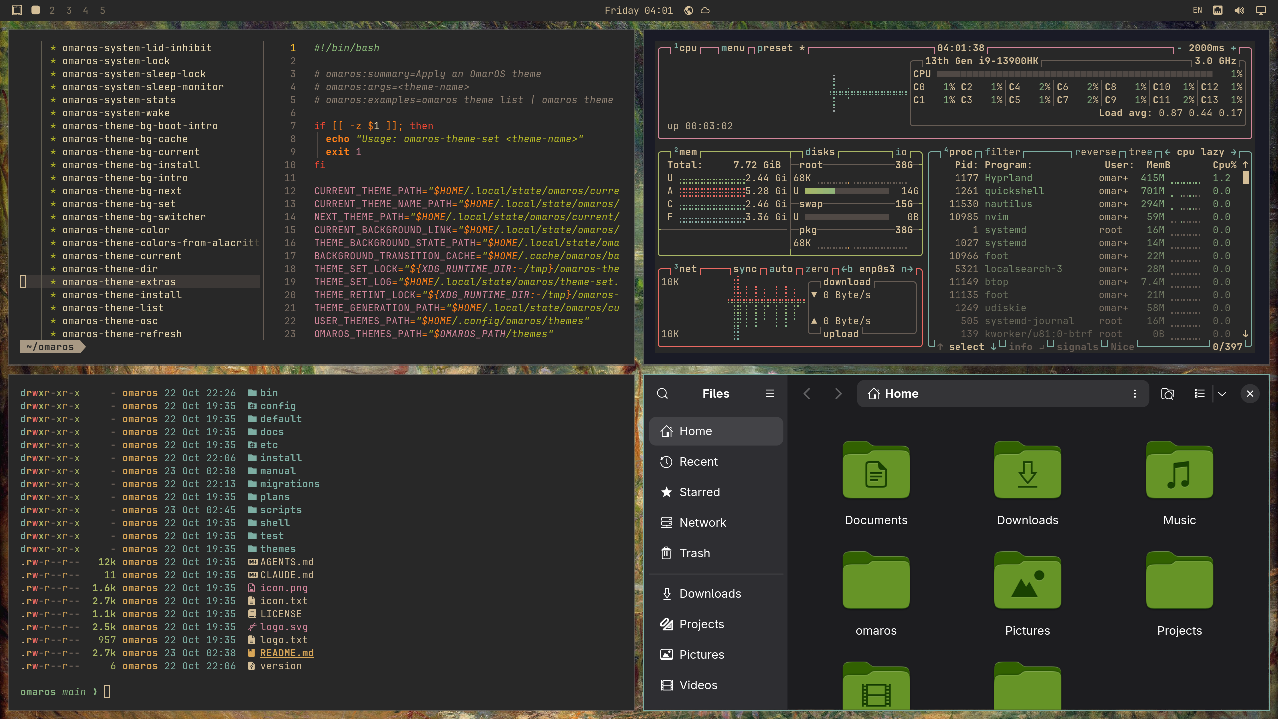Image resolution: width=1278 pixels, height=719 pixels.
Task: Toggle net zero in btop
Action: [817, 269]
